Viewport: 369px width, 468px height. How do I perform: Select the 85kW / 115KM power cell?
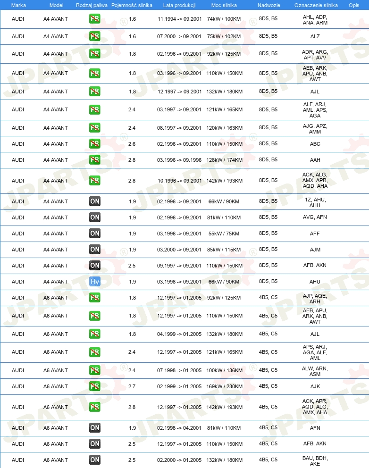[224, 250]
